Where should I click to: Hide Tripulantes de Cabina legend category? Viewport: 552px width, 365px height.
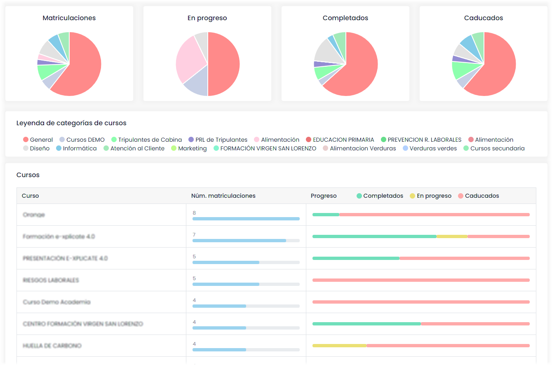tap(146, 140)
